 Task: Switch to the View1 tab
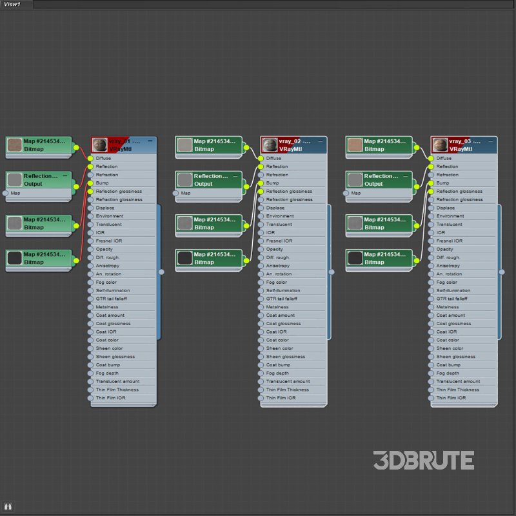[13, 4]
